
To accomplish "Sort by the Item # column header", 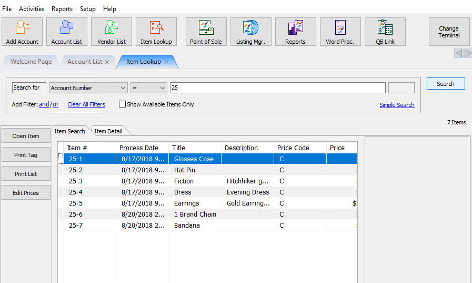I will point(89,148).
